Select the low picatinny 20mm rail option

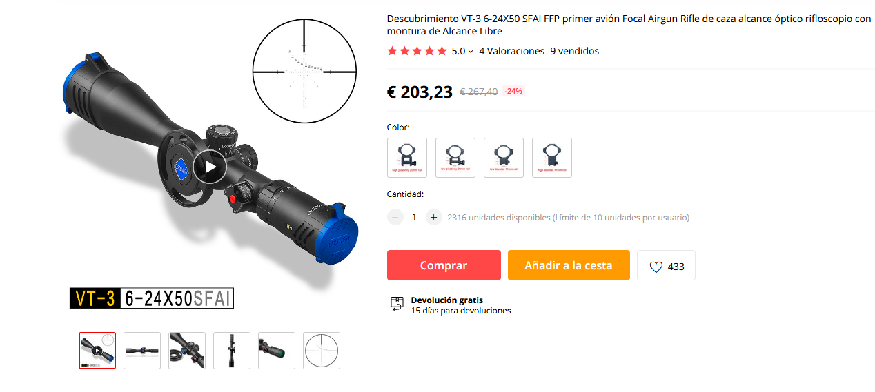coord(455,158)
